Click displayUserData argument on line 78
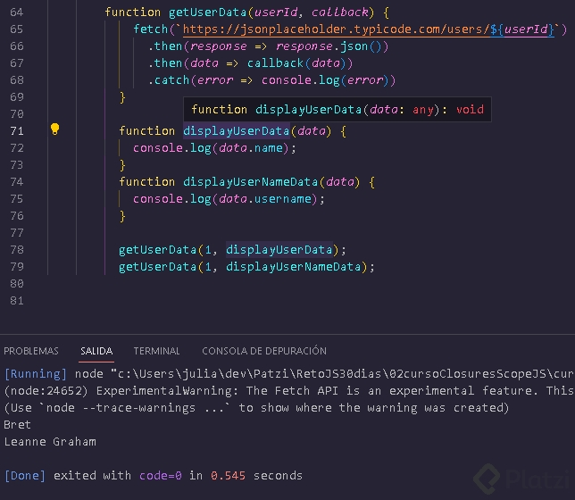This screenshot has width=575, height=500. 279,250
